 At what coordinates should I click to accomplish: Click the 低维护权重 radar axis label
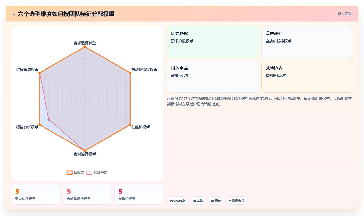[140, 127]
